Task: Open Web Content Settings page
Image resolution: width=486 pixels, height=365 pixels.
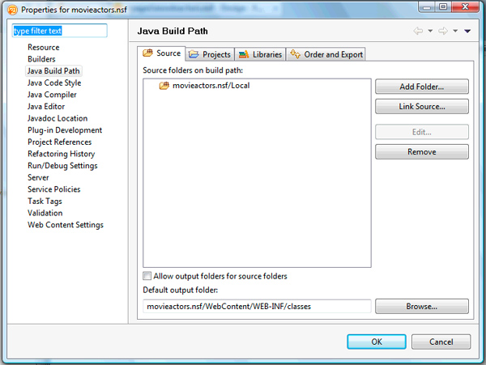Action: [x=66, y=225]
